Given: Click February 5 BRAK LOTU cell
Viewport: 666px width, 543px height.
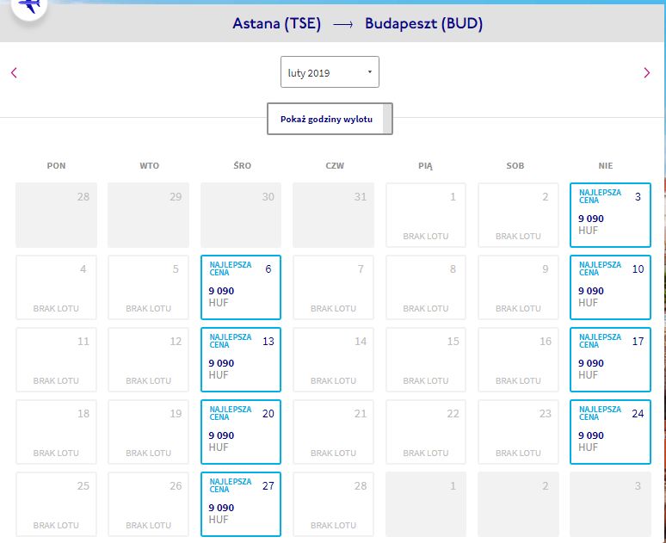Looking at the screenshot, I should click(148, 287).
